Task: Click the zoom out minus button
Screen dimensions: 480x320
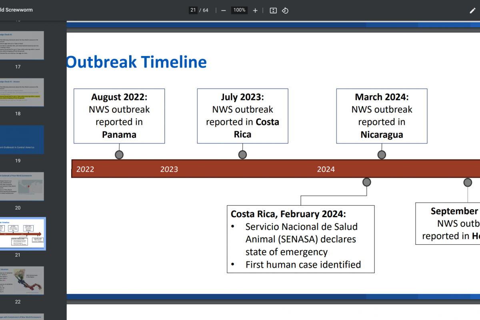Action: coord(224,10)
